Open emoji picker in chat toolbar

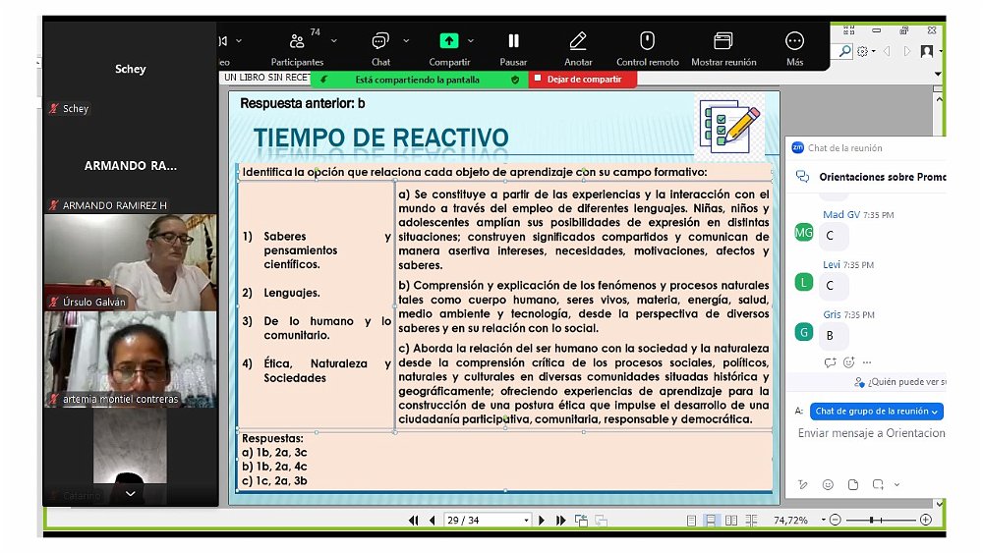[828, 484]
